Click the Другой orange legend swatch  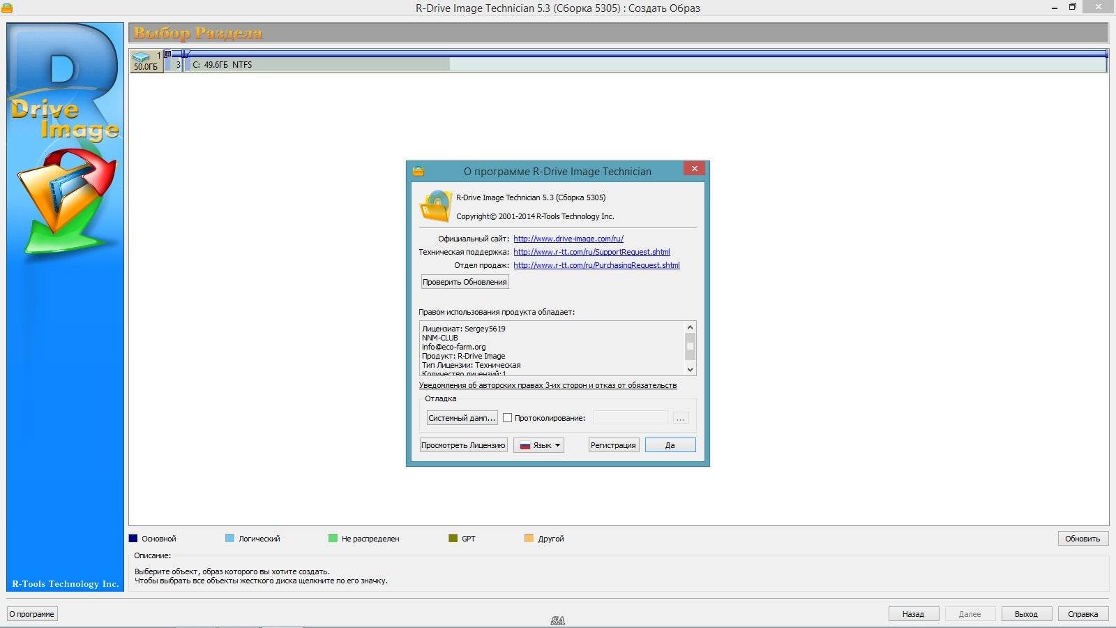[529, 538]
